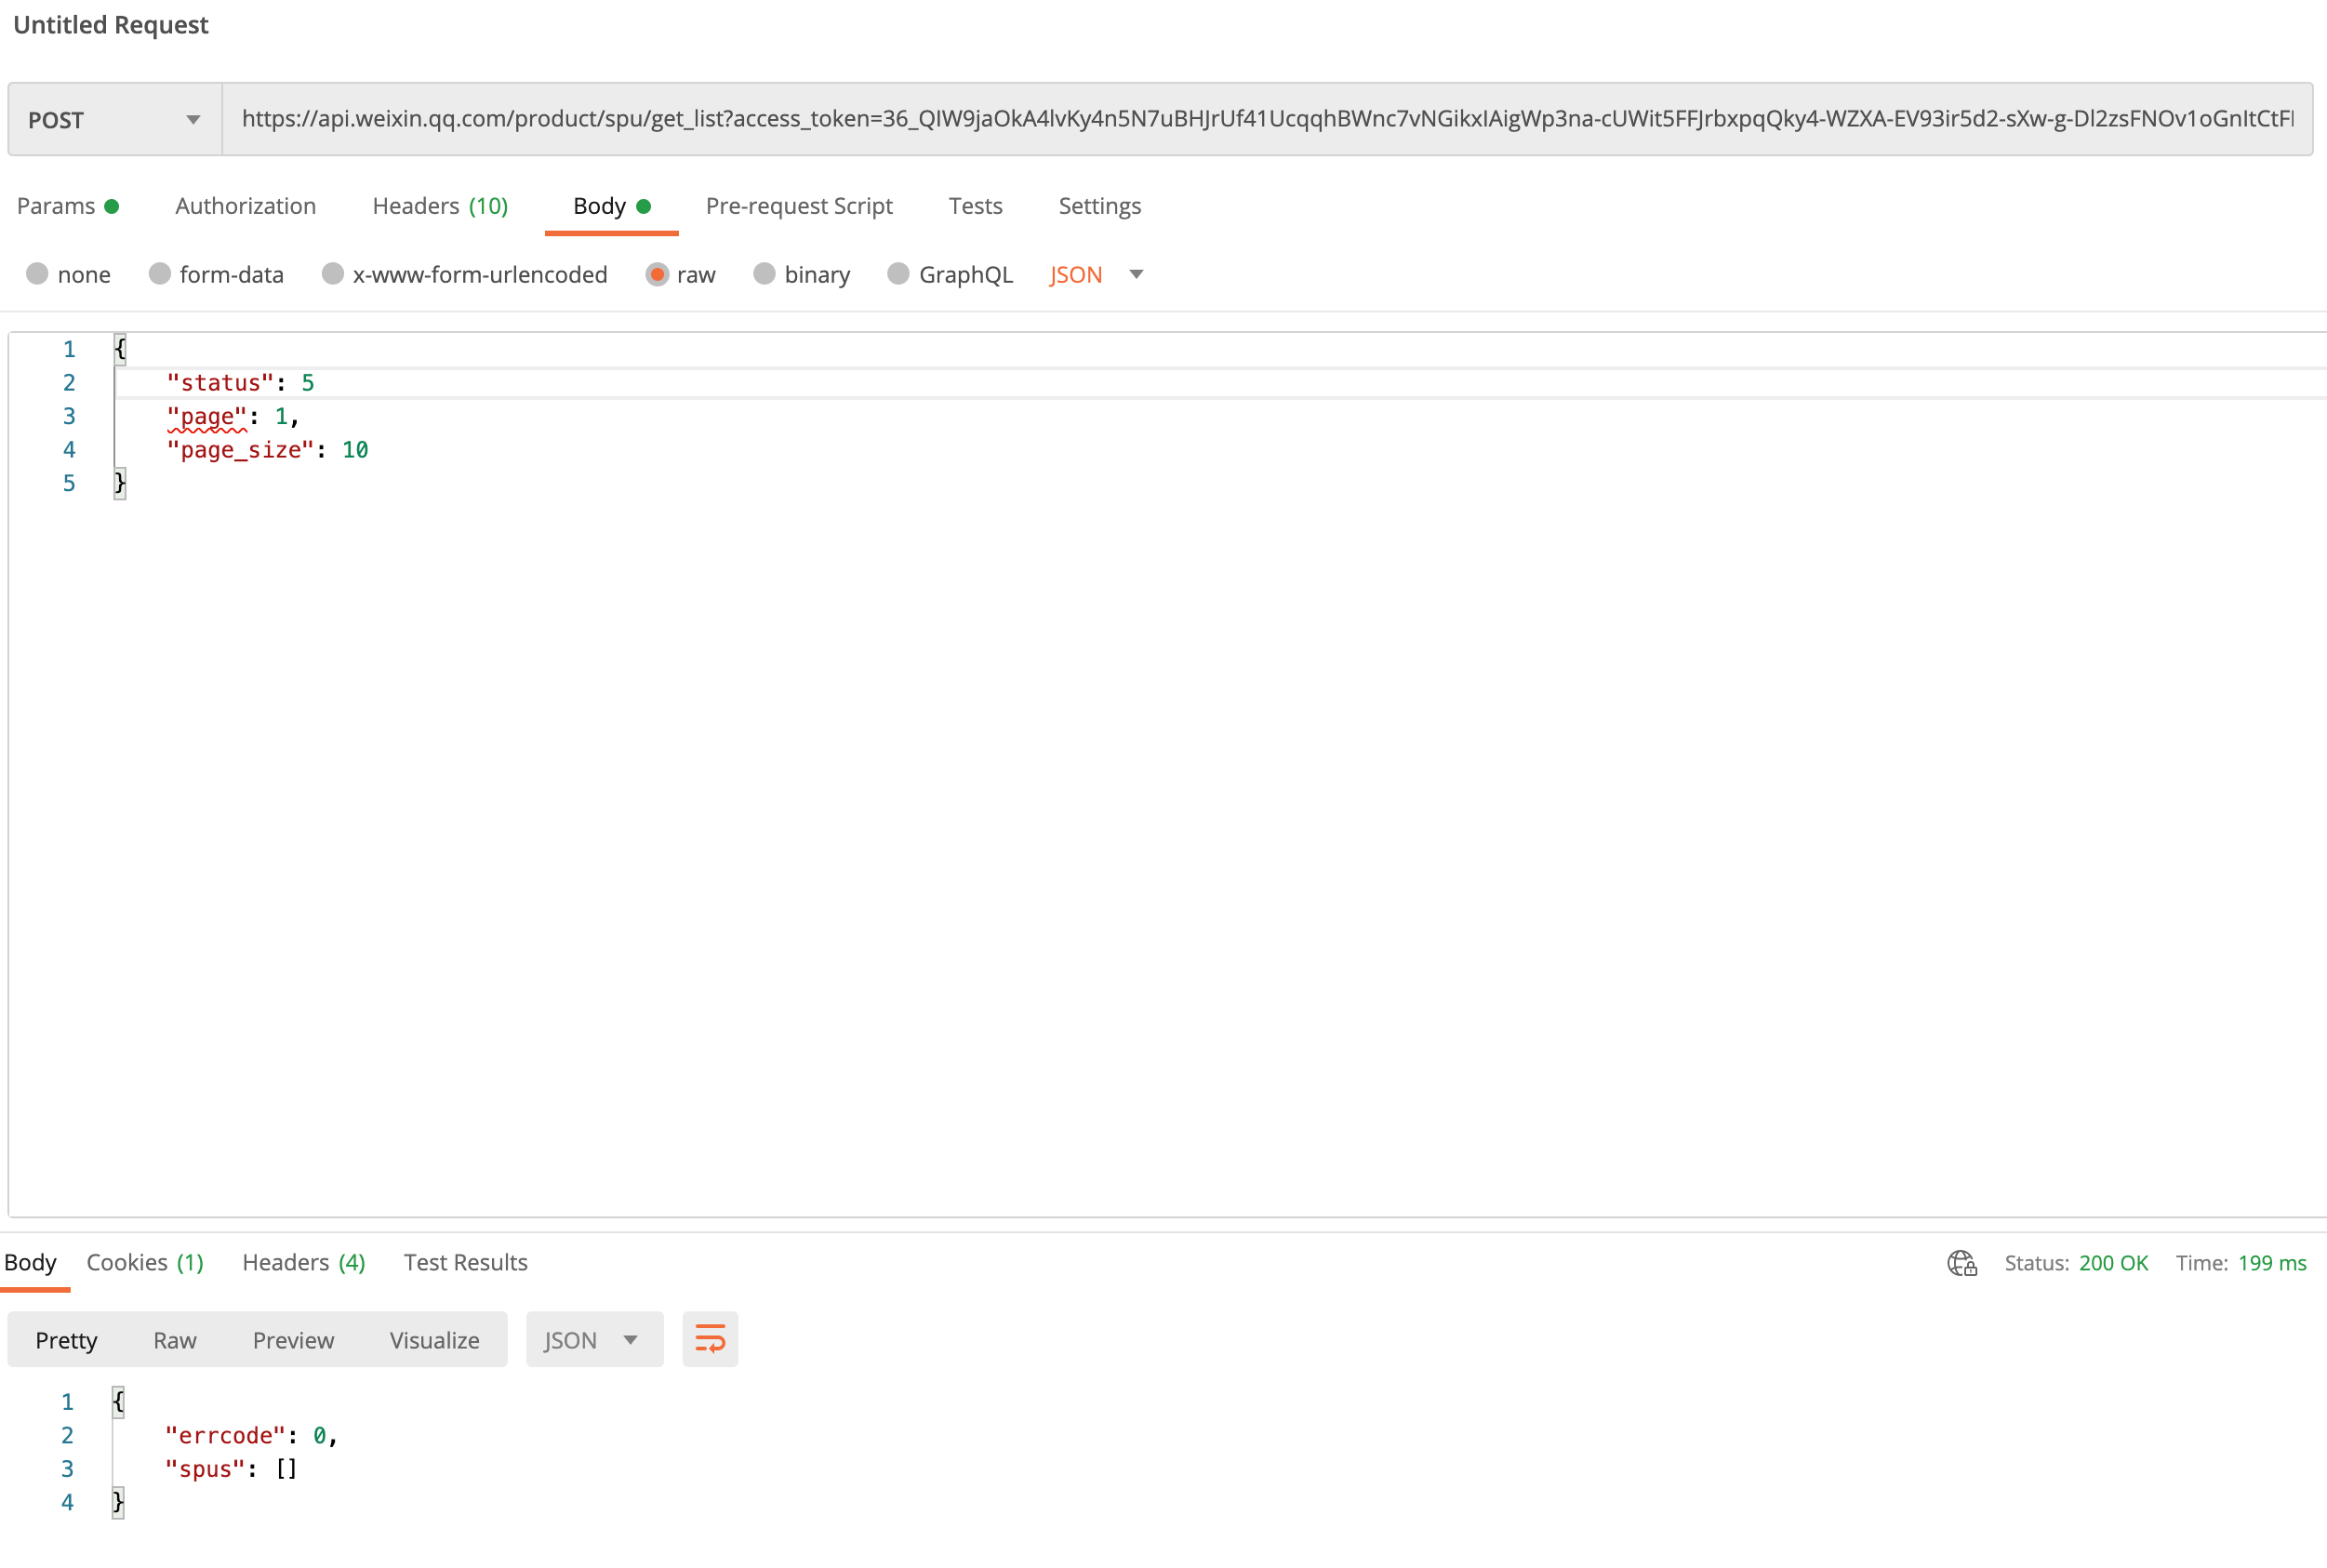The height and width of the screenshot is (1568, 2327).
Task: Click the Visualize response button
Action: click(x=434, y=1340)
